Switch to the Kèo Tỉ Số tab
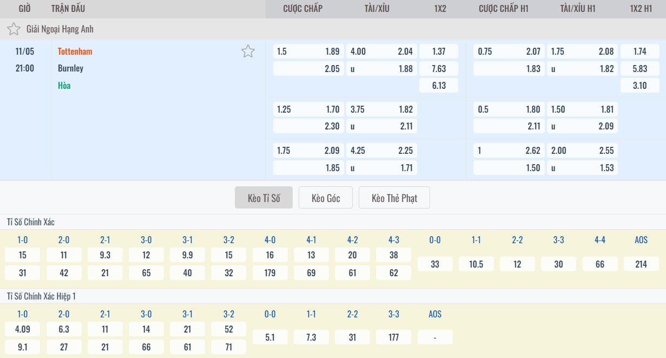The width and height of the screenshot is (666, 358). (263, 198)
